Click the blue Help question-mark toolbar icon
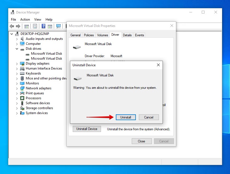The width and height of the screenshot is (230, 174). point(43,26)
